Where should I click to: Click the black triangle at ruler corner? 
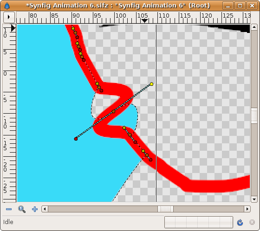pos(13,28)
